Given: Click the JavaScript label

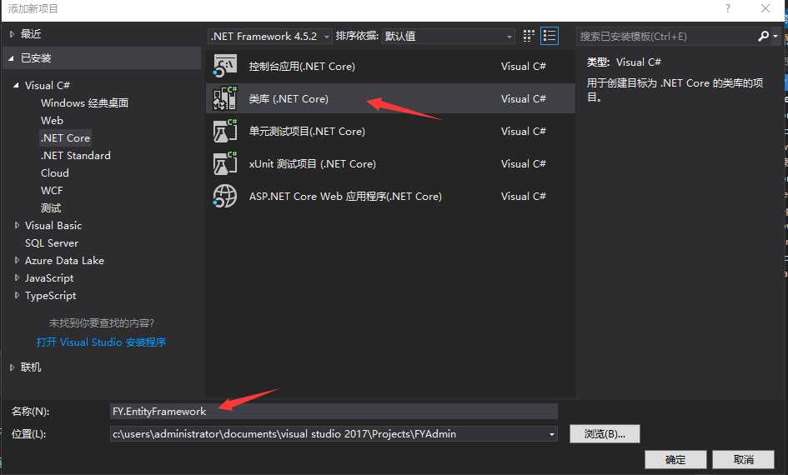Looking at the screenshot, I should click(49, 277).
